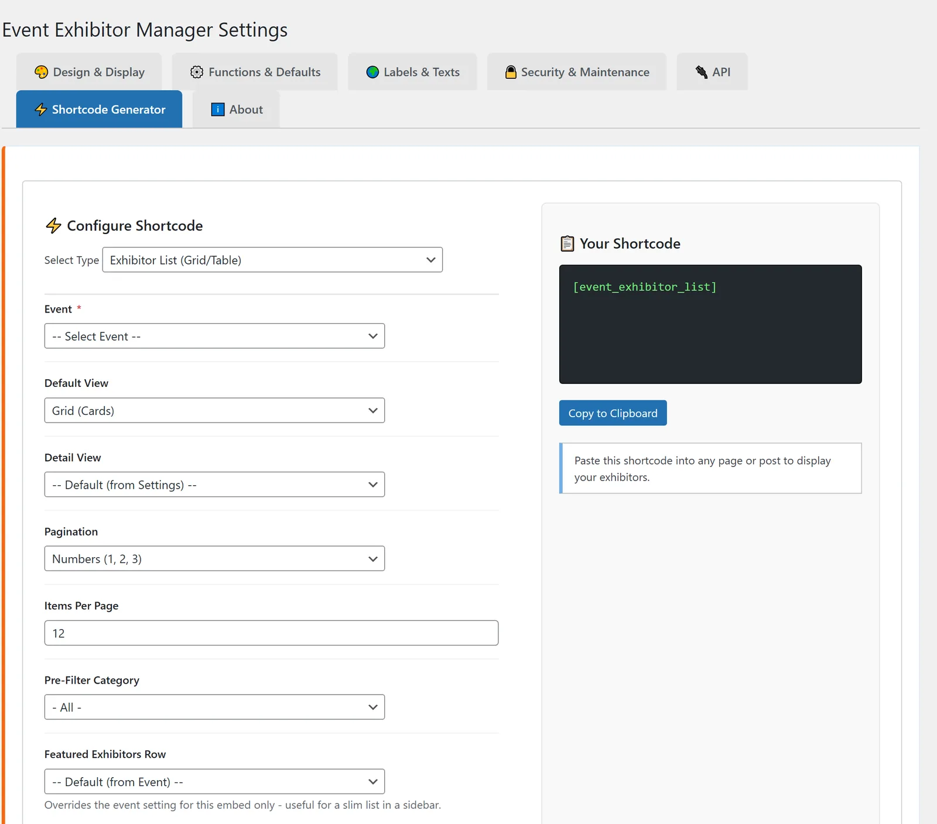Click the globe icon on Labels & Texts
Screen dimensions: 937x824
coord(372,72)
